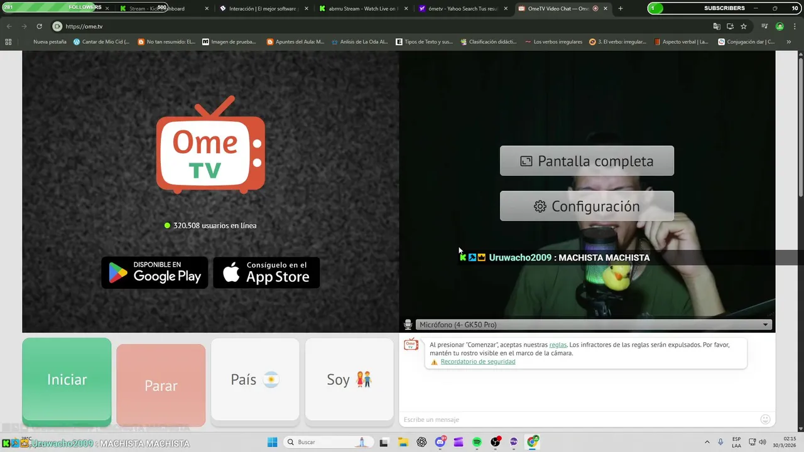
Task: Open the reglas link
Action: click(x=558, y=345)
